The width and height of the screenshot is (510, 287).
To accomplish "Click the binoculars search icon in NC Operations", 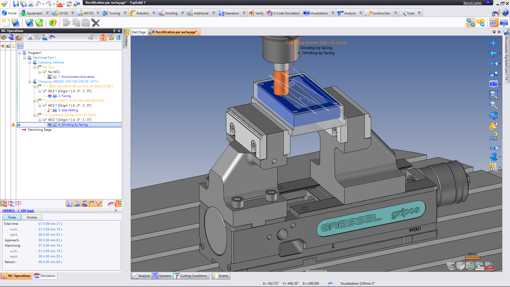I will click(52, 37).
